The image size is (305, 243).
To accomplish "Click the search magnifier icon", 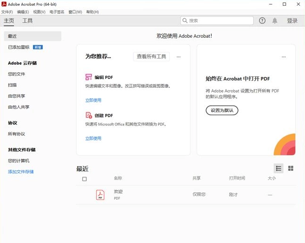I will click(185, 21).
